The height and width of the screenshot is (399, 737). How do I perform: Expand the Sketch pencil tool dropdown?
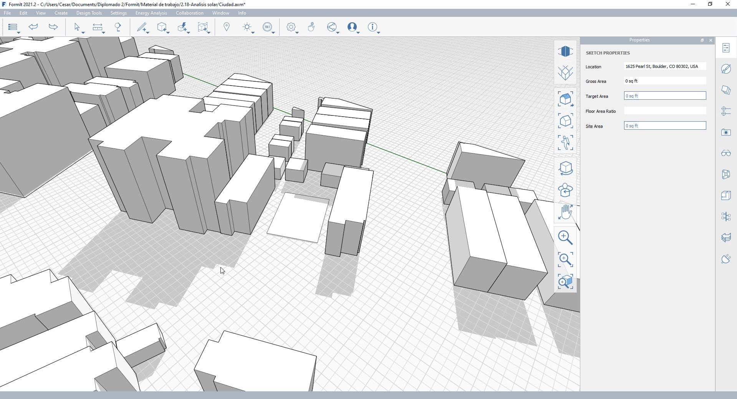148,33
